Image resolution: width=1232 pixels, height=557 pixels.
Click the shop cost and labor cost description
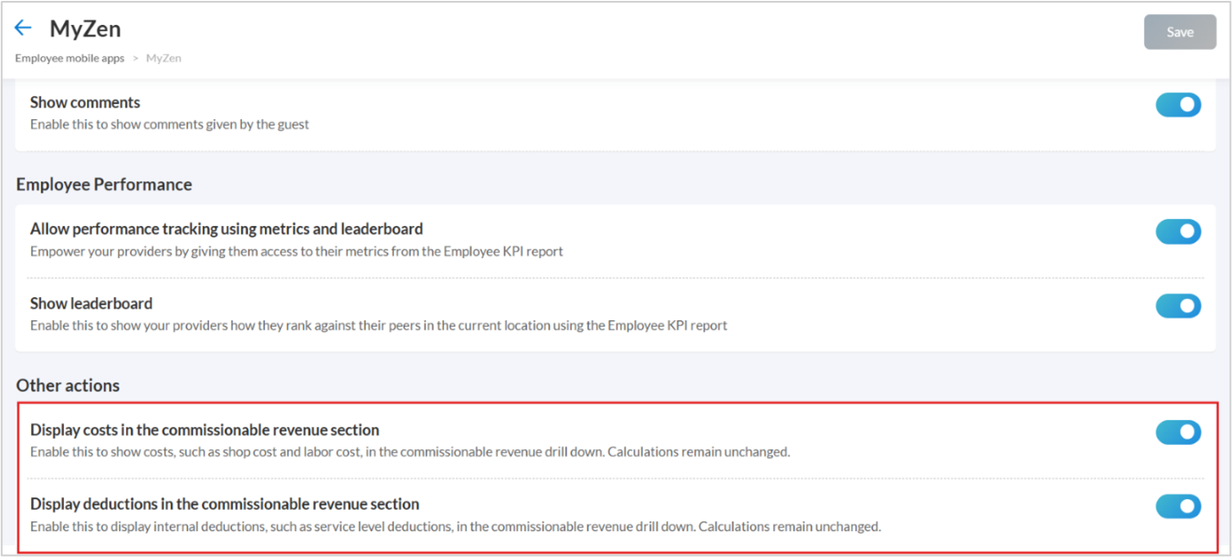coord(410,452)
